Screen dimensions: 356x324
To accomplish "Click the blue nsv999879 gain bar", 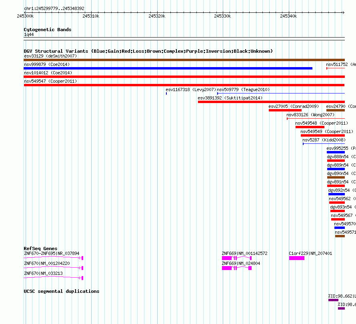I will 168,68.
